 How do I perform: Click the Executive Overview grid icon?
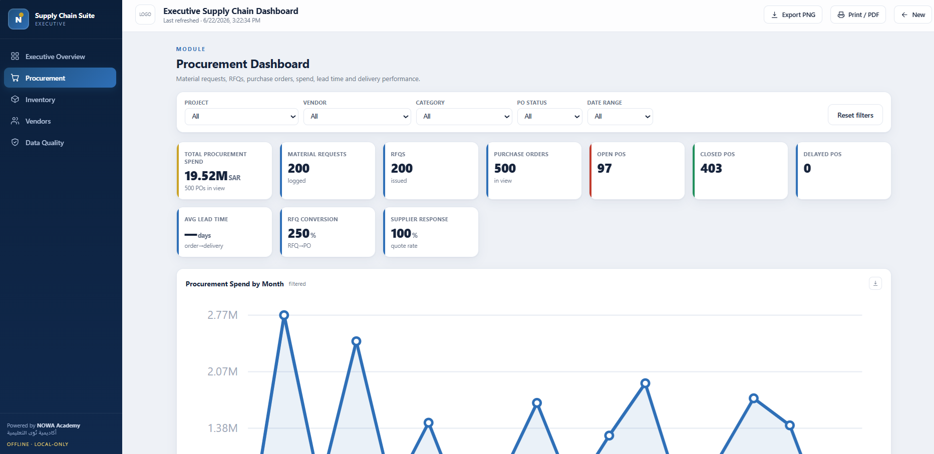(15, 56)
